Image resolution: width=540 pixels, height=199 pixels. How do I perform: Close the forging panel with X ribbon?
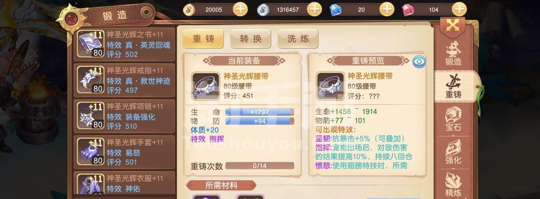[452, 26]
